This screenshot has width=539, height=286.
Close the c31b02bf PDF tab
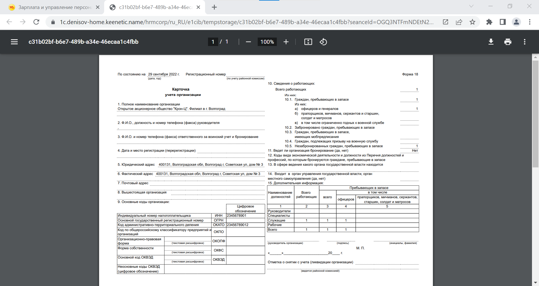point(198,7)
